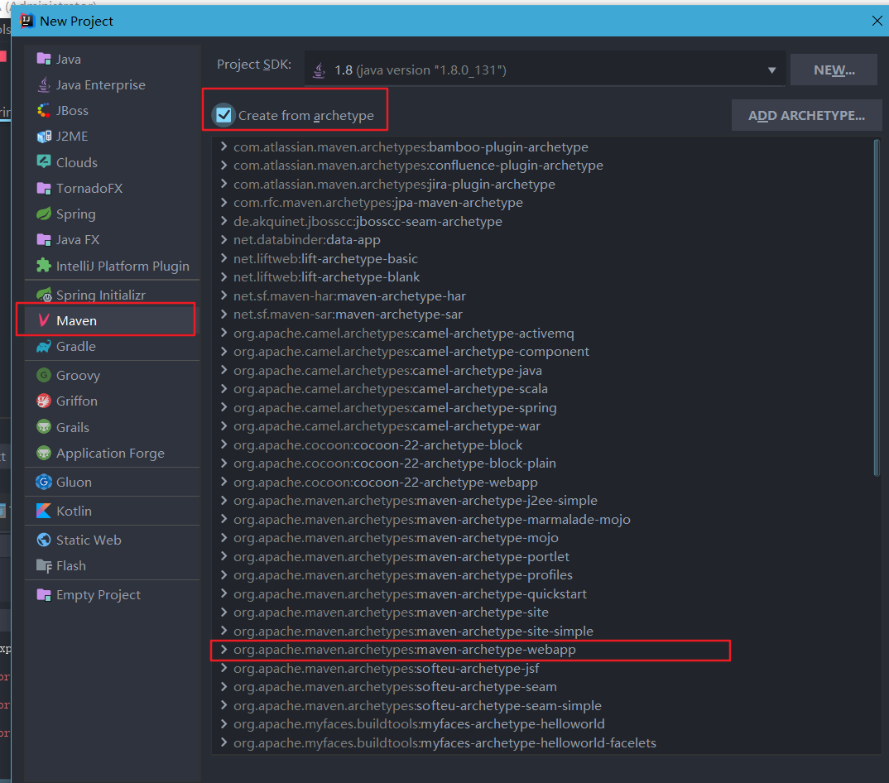Viewport: 889px width, 783px height.
Task: Click the Static Web globe icon
Action: 44,540
